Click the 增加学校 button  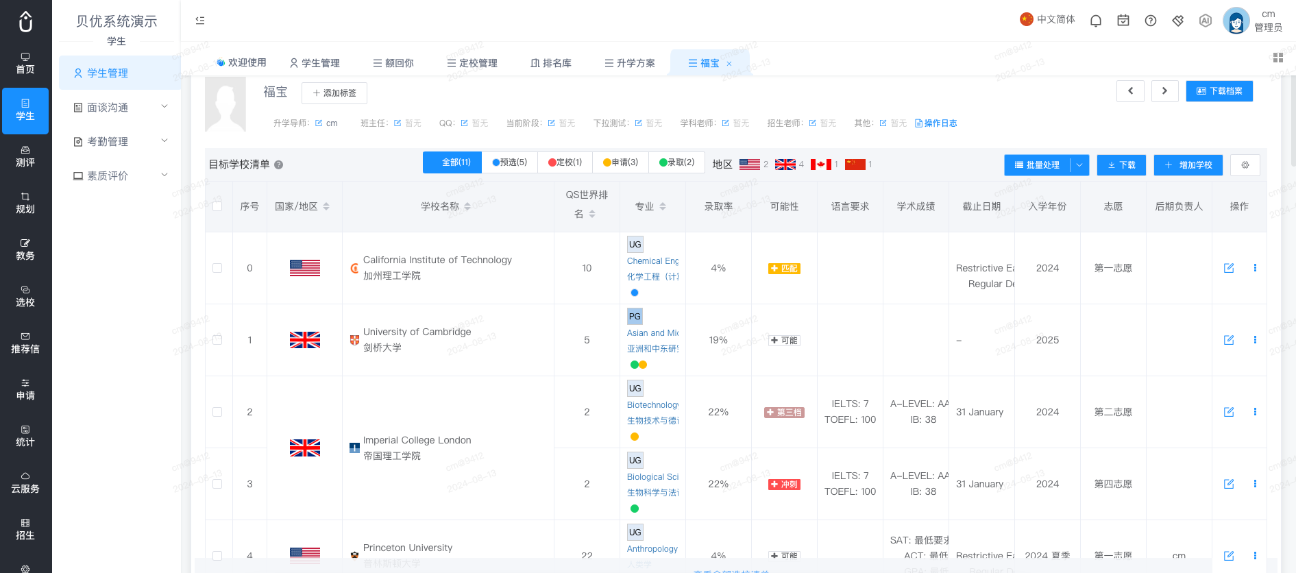[1188, 165]
